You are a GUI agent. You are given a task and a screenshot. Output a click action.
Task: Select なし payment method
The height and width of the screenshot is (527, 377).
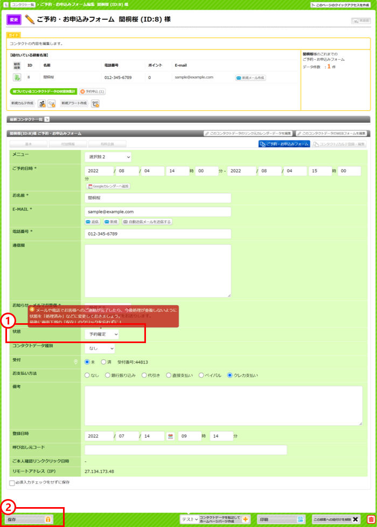pos(87,375)
